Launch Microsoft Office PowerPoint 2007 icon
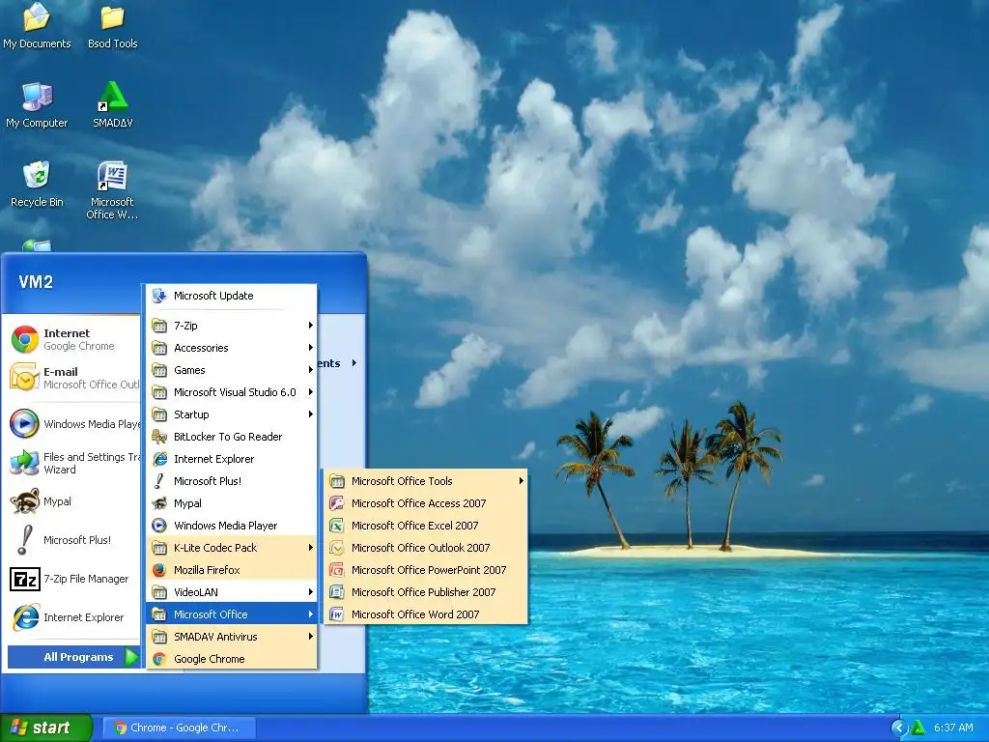The height and width of the screenshot is (742, 989). point(337,570)
